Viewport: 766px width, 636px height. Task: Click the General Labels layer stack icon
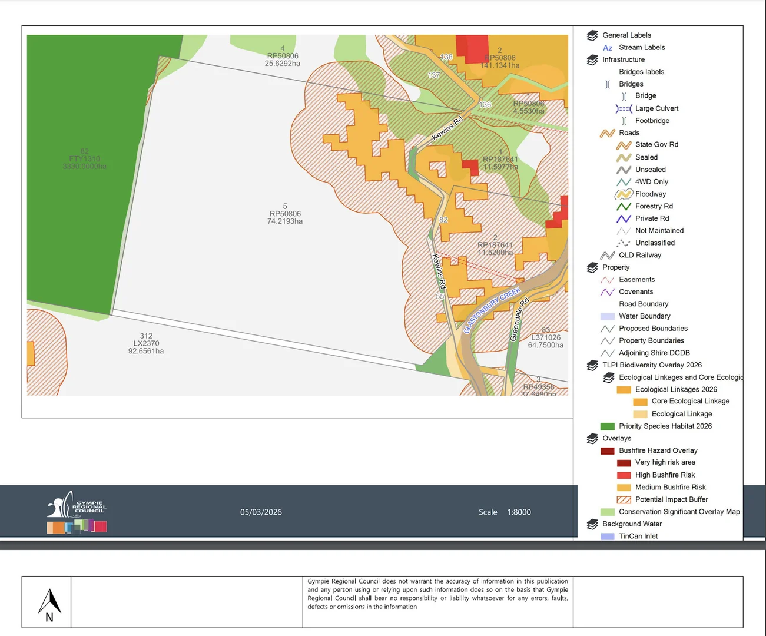click(592, 35)
